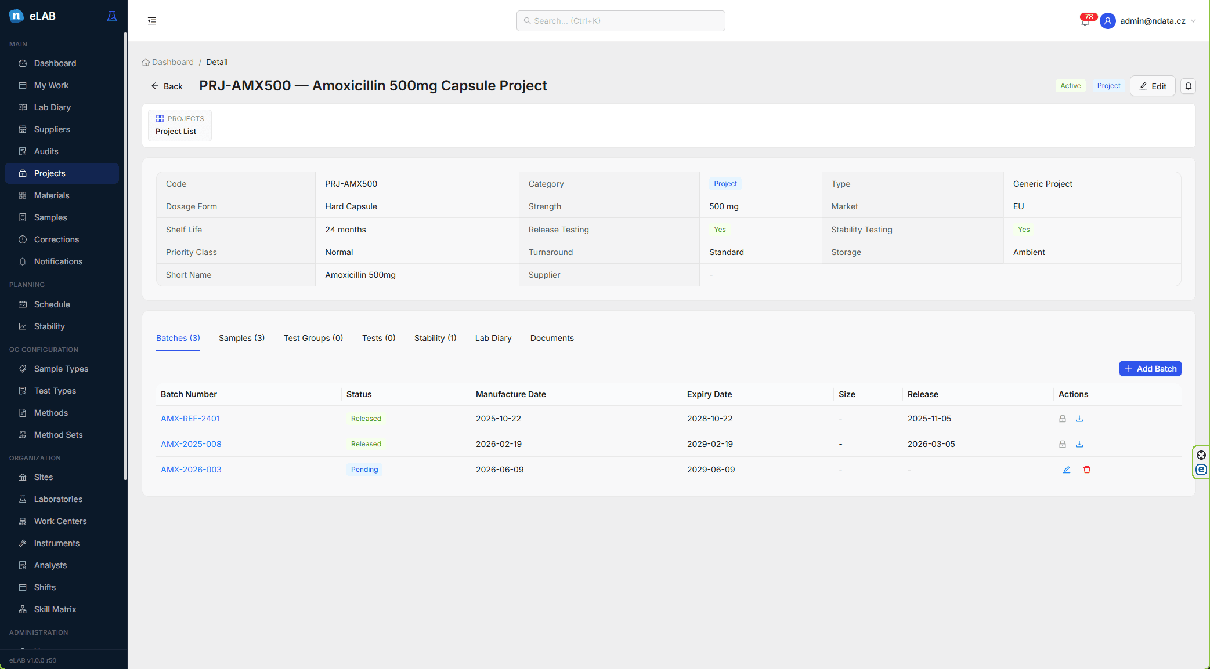1210x669 pixels.
Task: Open Notifications in the sidebar
Action: click(62, 261)
